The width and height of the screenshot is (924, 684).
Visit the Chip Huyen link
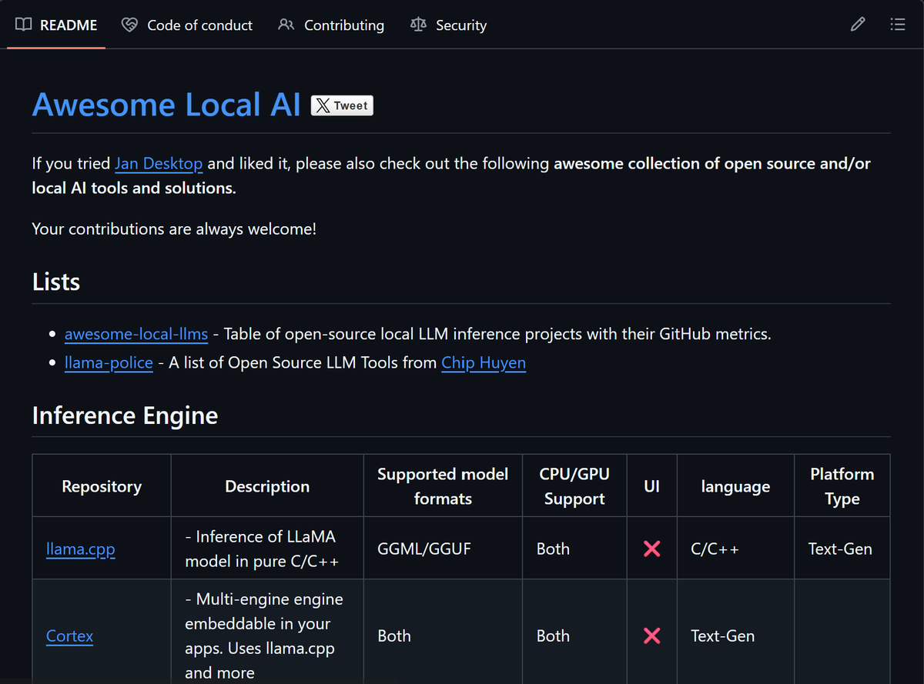click(x=484, y=362)
